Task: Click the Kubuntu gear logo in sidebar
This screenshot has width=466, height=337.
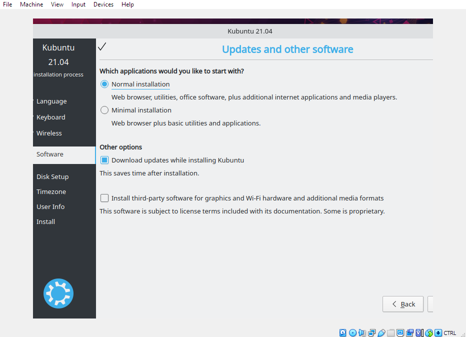Action: [x=58, y=293]
